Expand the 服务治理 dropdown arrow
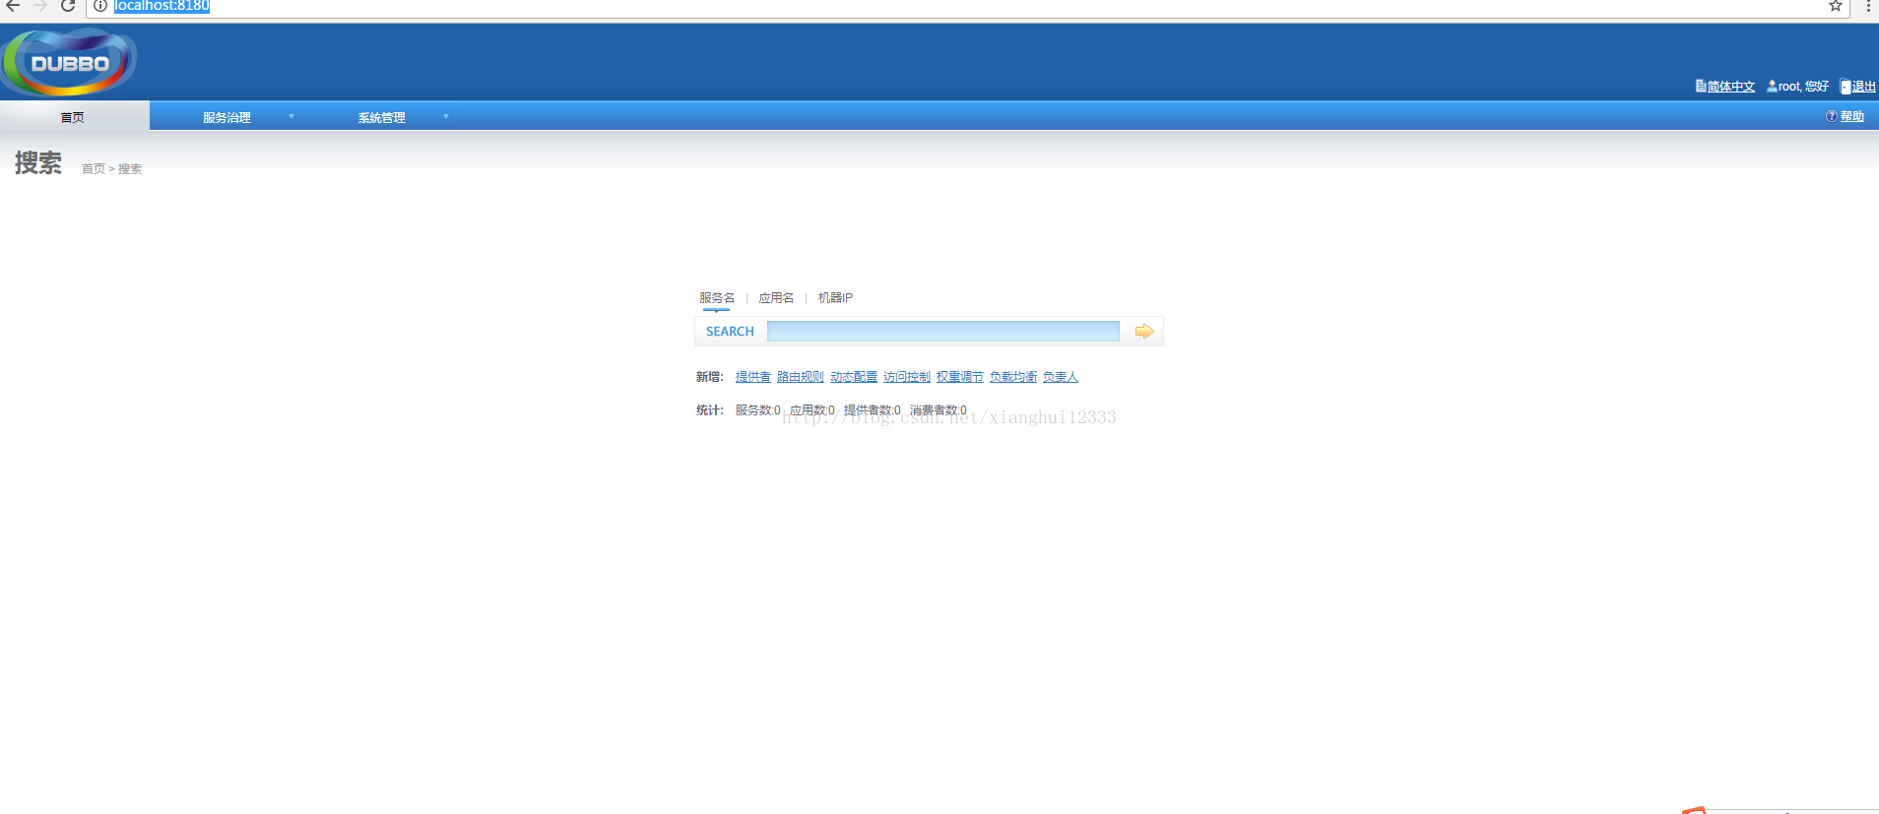 tap(292, 116)
